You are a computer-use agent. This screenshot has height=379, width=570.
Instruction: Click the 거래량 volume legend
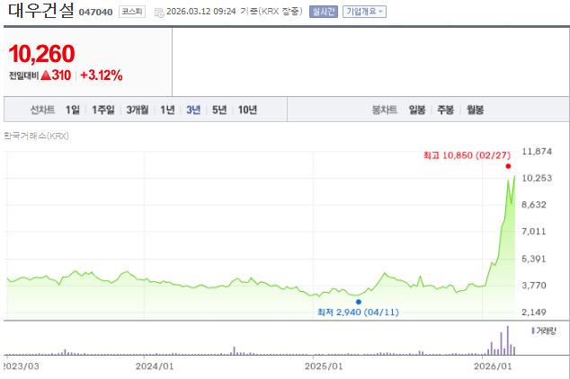544,331
